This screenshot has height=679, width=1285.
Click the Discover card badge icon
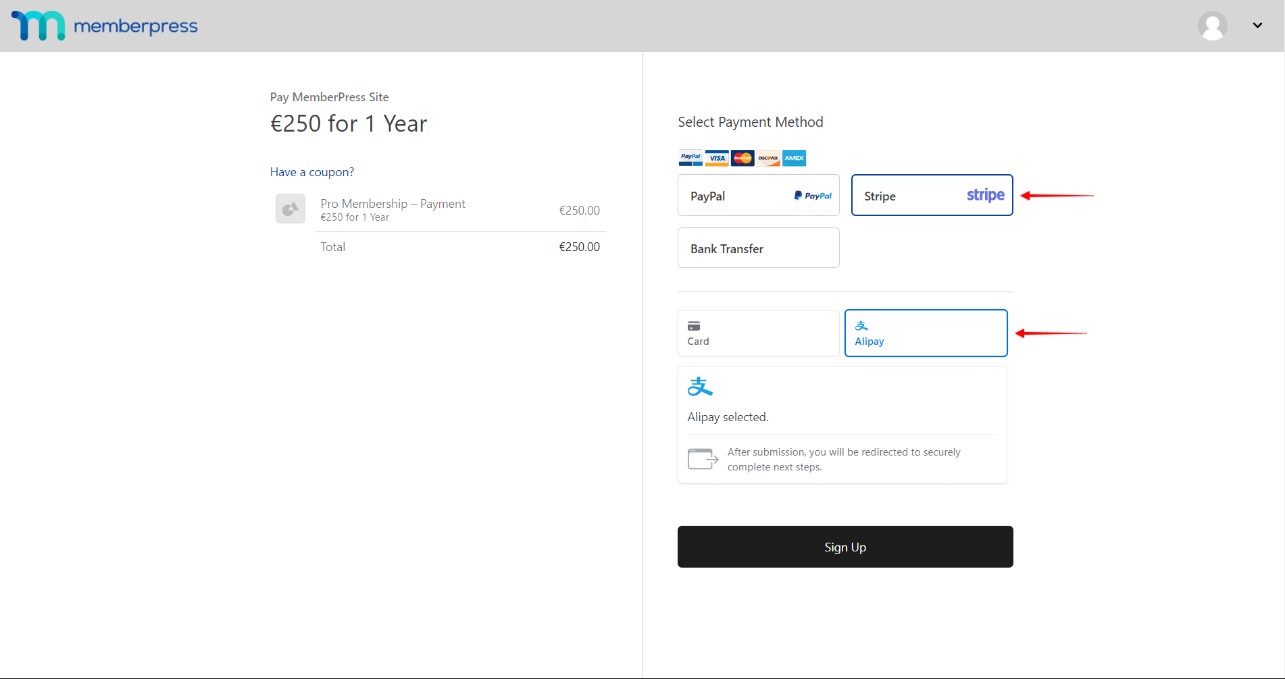point(768,158)
